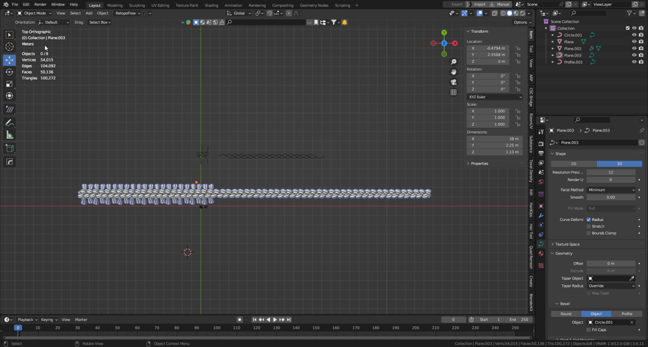
Task: Switch to the Sculpting workspace tab
Action: click(x=137, y=5)
